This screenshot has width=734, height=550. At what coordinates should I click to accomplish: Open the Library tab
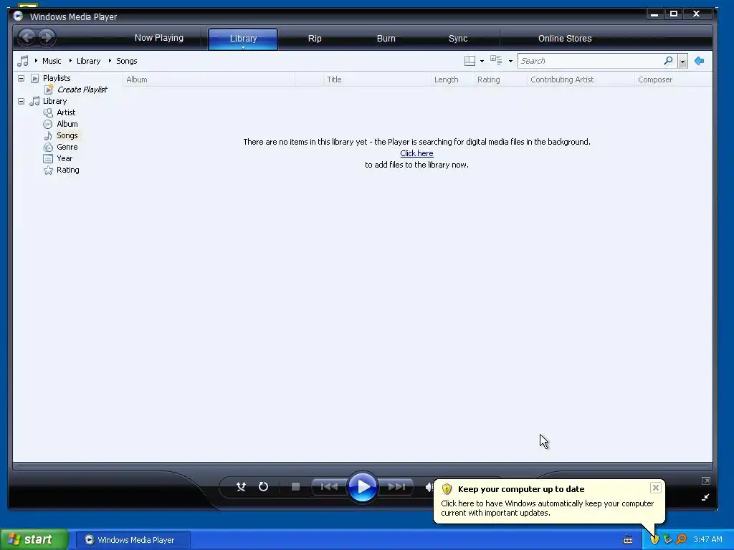pos(243,39)
